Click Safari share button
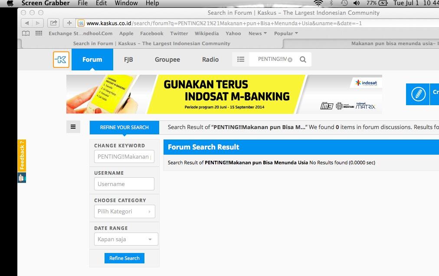This screenshot has width=439, height=276. [x=53, y=23]
